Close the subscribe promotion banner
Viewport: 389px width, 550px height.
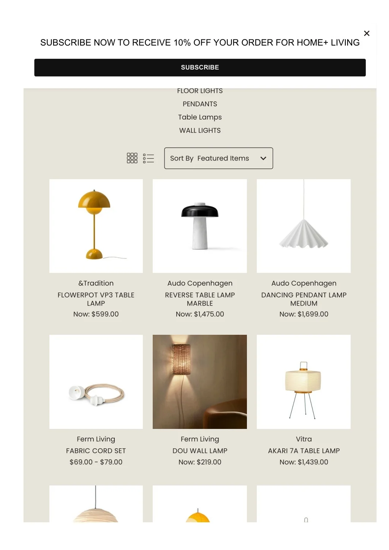tap(367, 33)
